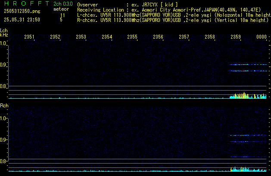Click the file name 2505312350.png
271x176 pixels.
click(x=22, y=11)
